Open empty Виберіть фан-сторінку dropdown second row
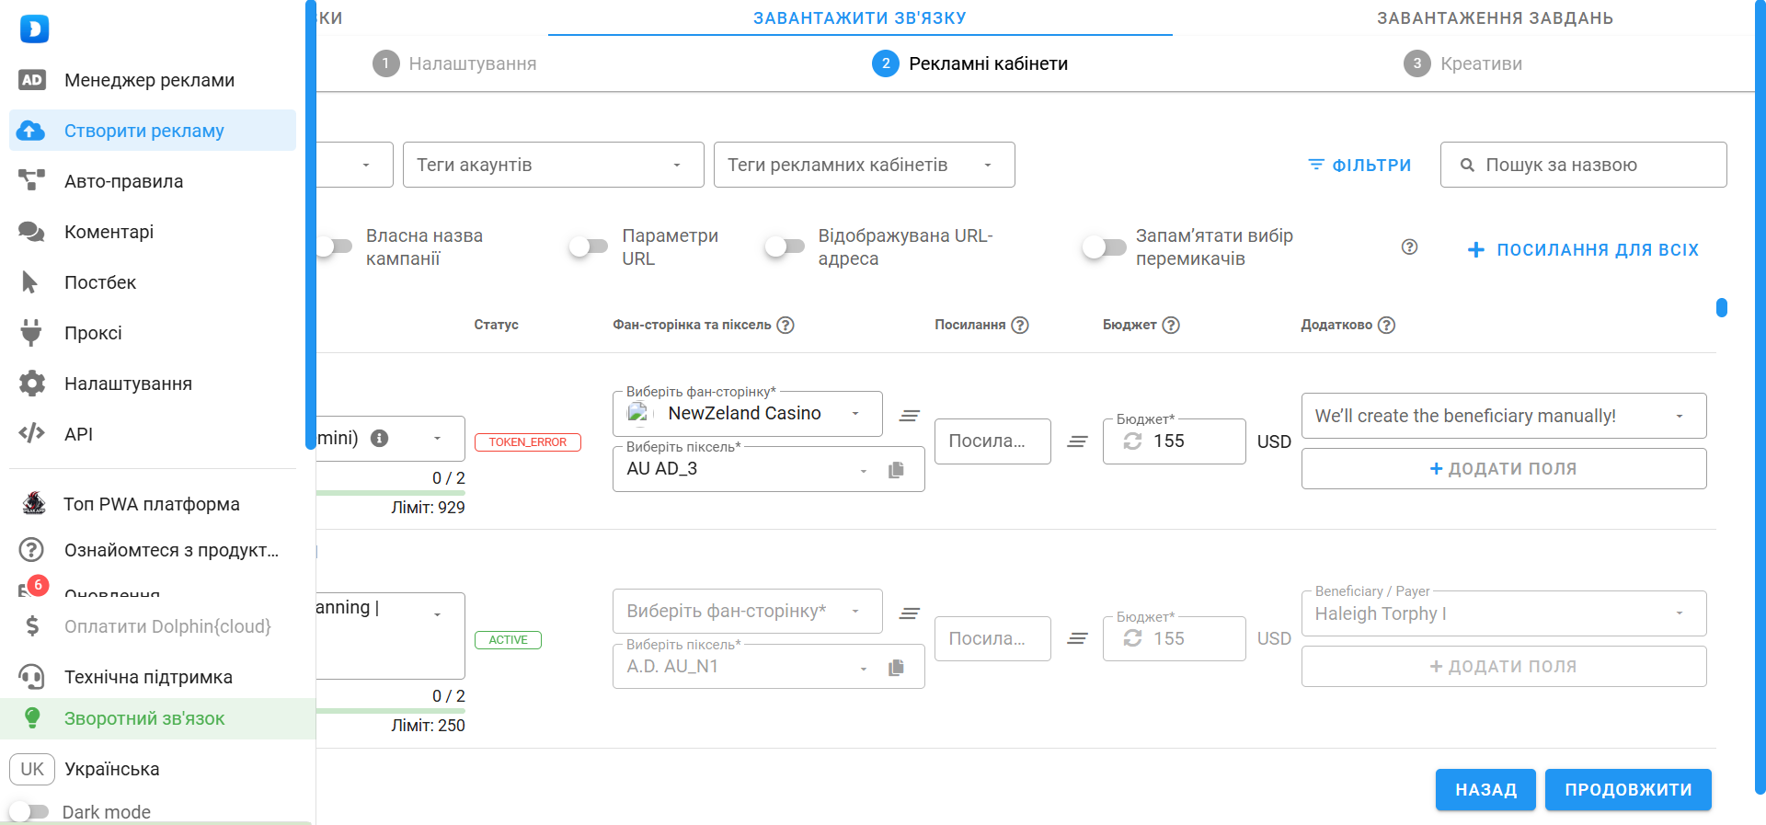Viewport: 1766px width, 825px height. click(748, 612)
